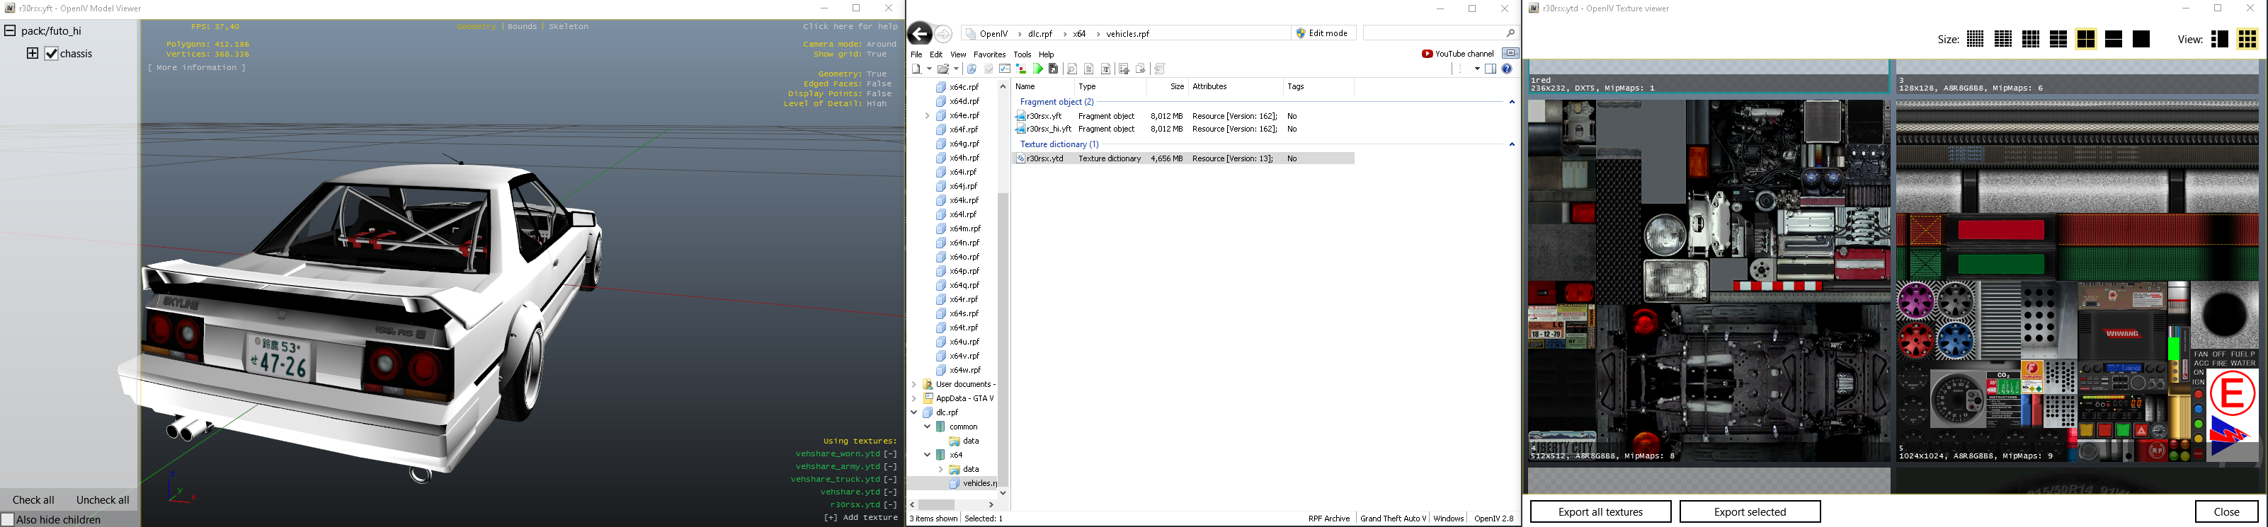Screen dimensions: 2268x527
Task: Click the window icon beside YouTube channel
Action: point(1511,53)
